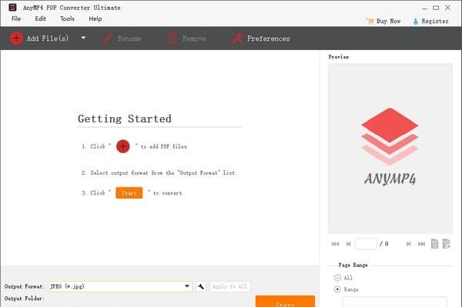Click the Apply to All button
Image resolution: width=462 pixels, height=307 pixels.
[229, 286]
